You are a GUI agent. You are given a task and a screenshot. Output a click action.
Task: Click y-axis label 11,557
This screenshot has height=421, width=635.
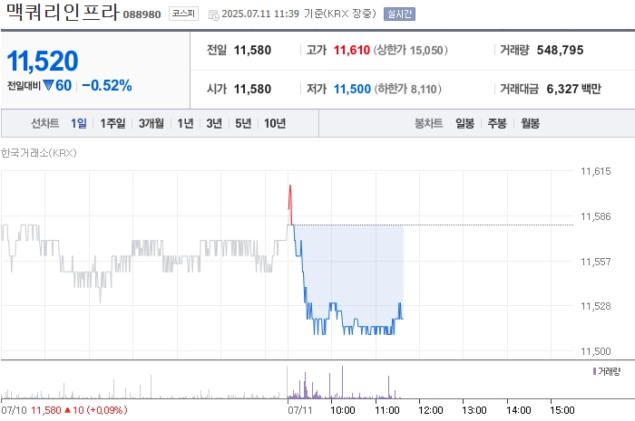(x=596, y=262)
